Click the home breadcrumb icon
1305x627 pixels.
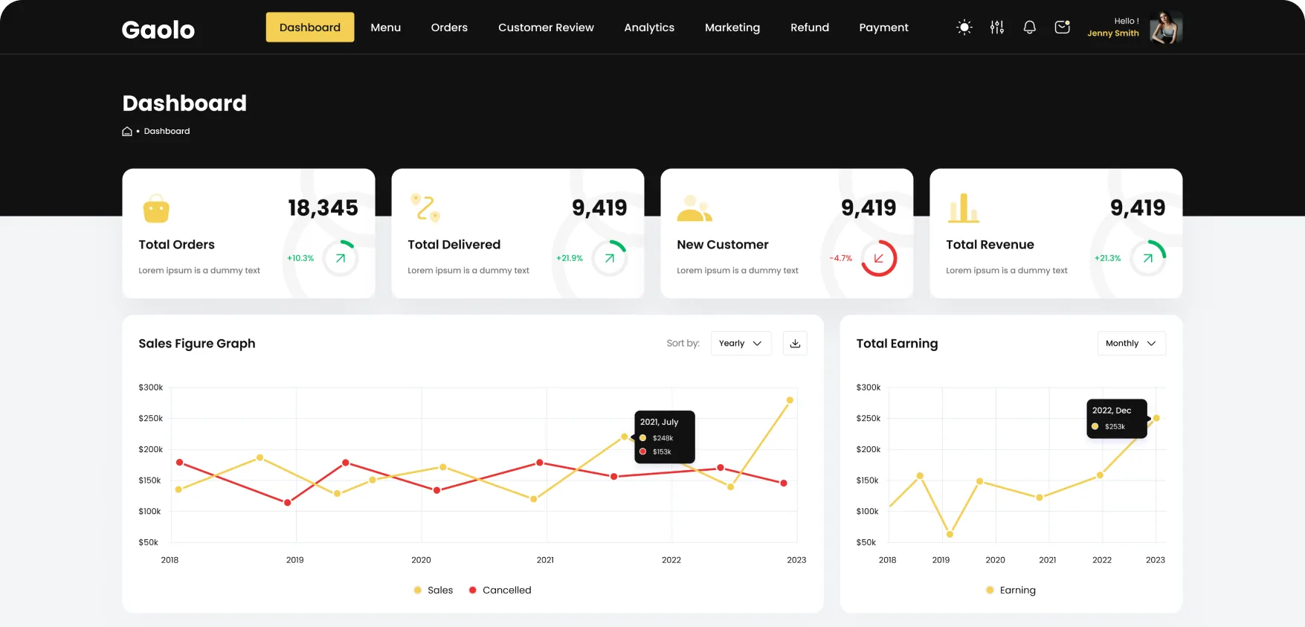pos(127,131)
